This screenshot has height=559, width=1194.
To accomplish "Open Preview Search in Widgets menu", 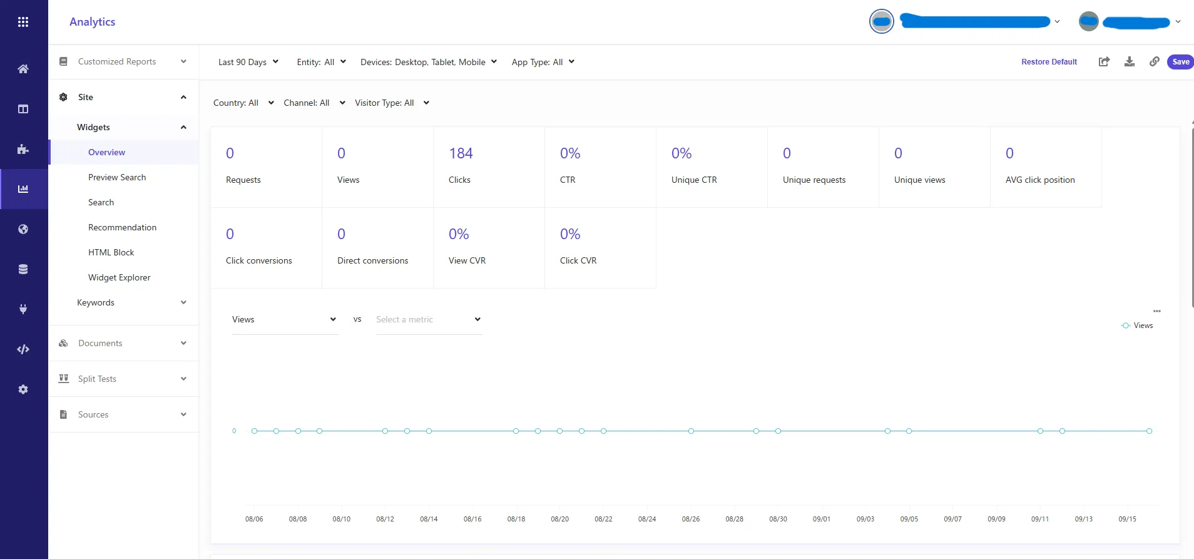I will click(117, 177).
